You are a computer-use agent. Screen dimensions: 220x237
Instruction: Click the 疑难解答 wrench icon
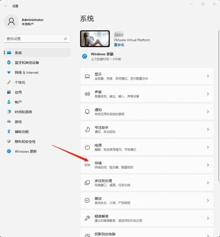tap(87, 218)
